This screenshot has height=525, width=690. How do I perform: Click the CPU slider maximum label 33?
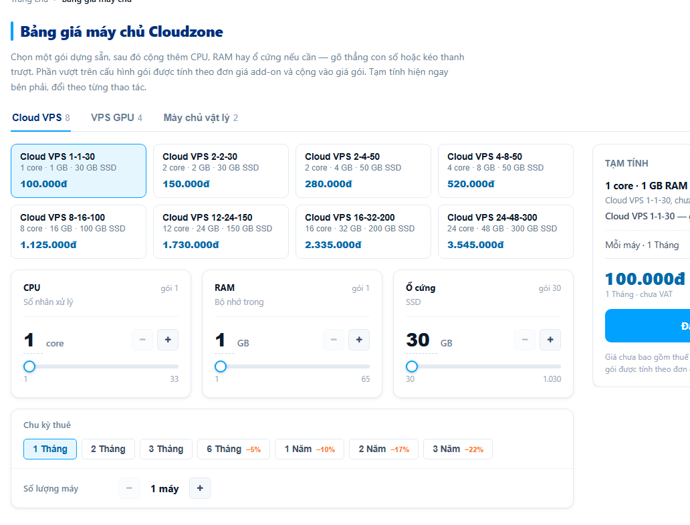coord(175,379)
